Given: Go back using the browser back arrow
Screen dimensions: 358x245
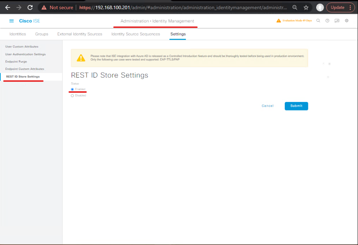Looking at the screenshot, I should (x=8, y=7).
